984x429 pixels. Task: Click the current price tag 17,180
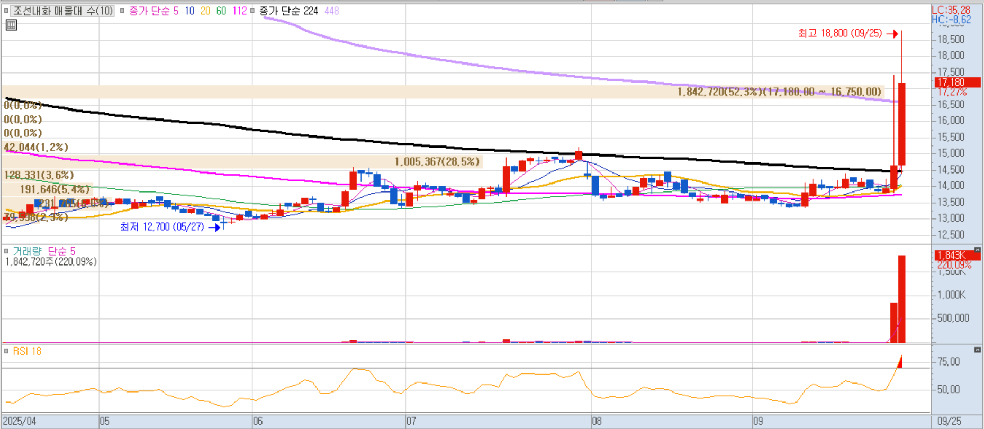pos(958,83)
